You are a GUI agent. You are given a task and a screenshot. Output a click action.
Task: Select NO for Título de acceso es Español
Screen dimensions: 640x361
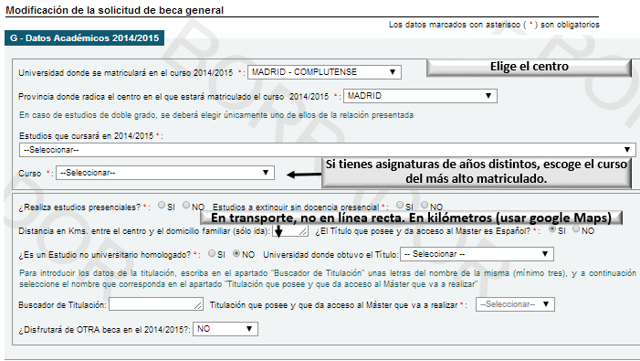(x=576, y=229)
